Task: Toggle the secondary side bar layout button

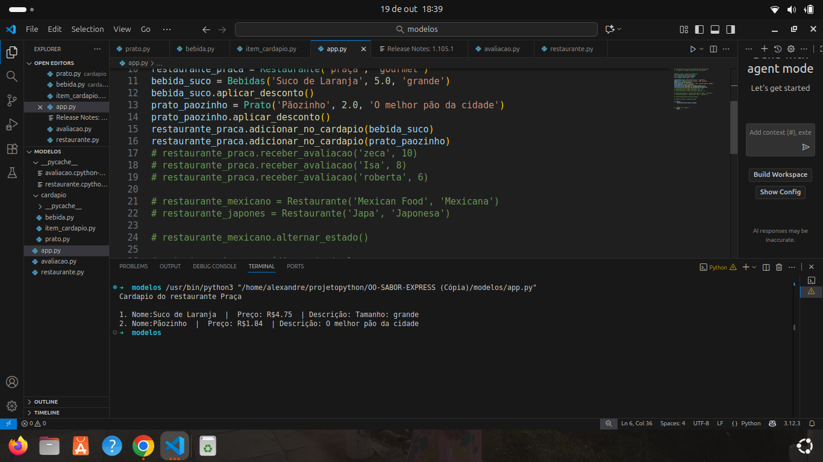Action: click(x=731, y=29)
